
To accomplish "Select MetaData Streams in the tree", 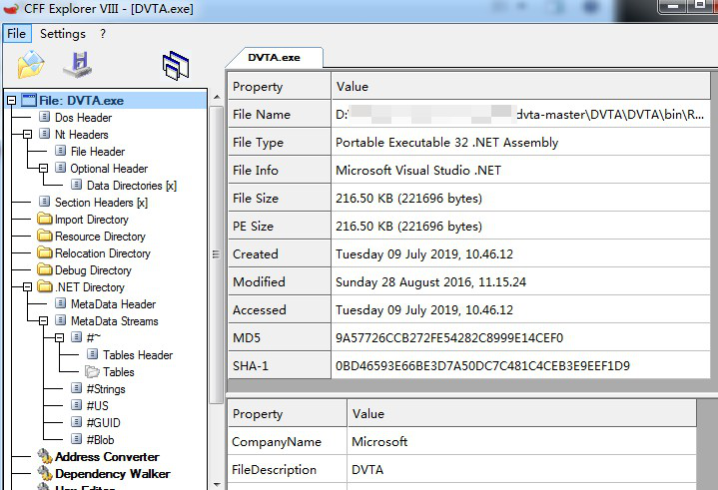I will coord(115,321).
